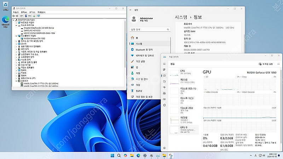Image resolution: width=283 pixels, height=159 pixels.
Task: Open Services page in Task Manager sidebar
Action: [164, 105]
